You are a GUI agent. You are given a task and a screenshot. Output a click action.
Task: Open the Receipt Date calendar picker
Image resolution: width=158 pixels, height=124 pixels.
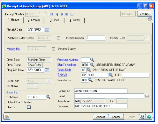click(x=47, y=29)
